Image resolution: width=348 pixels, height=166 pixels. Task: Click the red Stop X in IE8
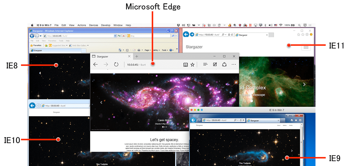point(123,36)
